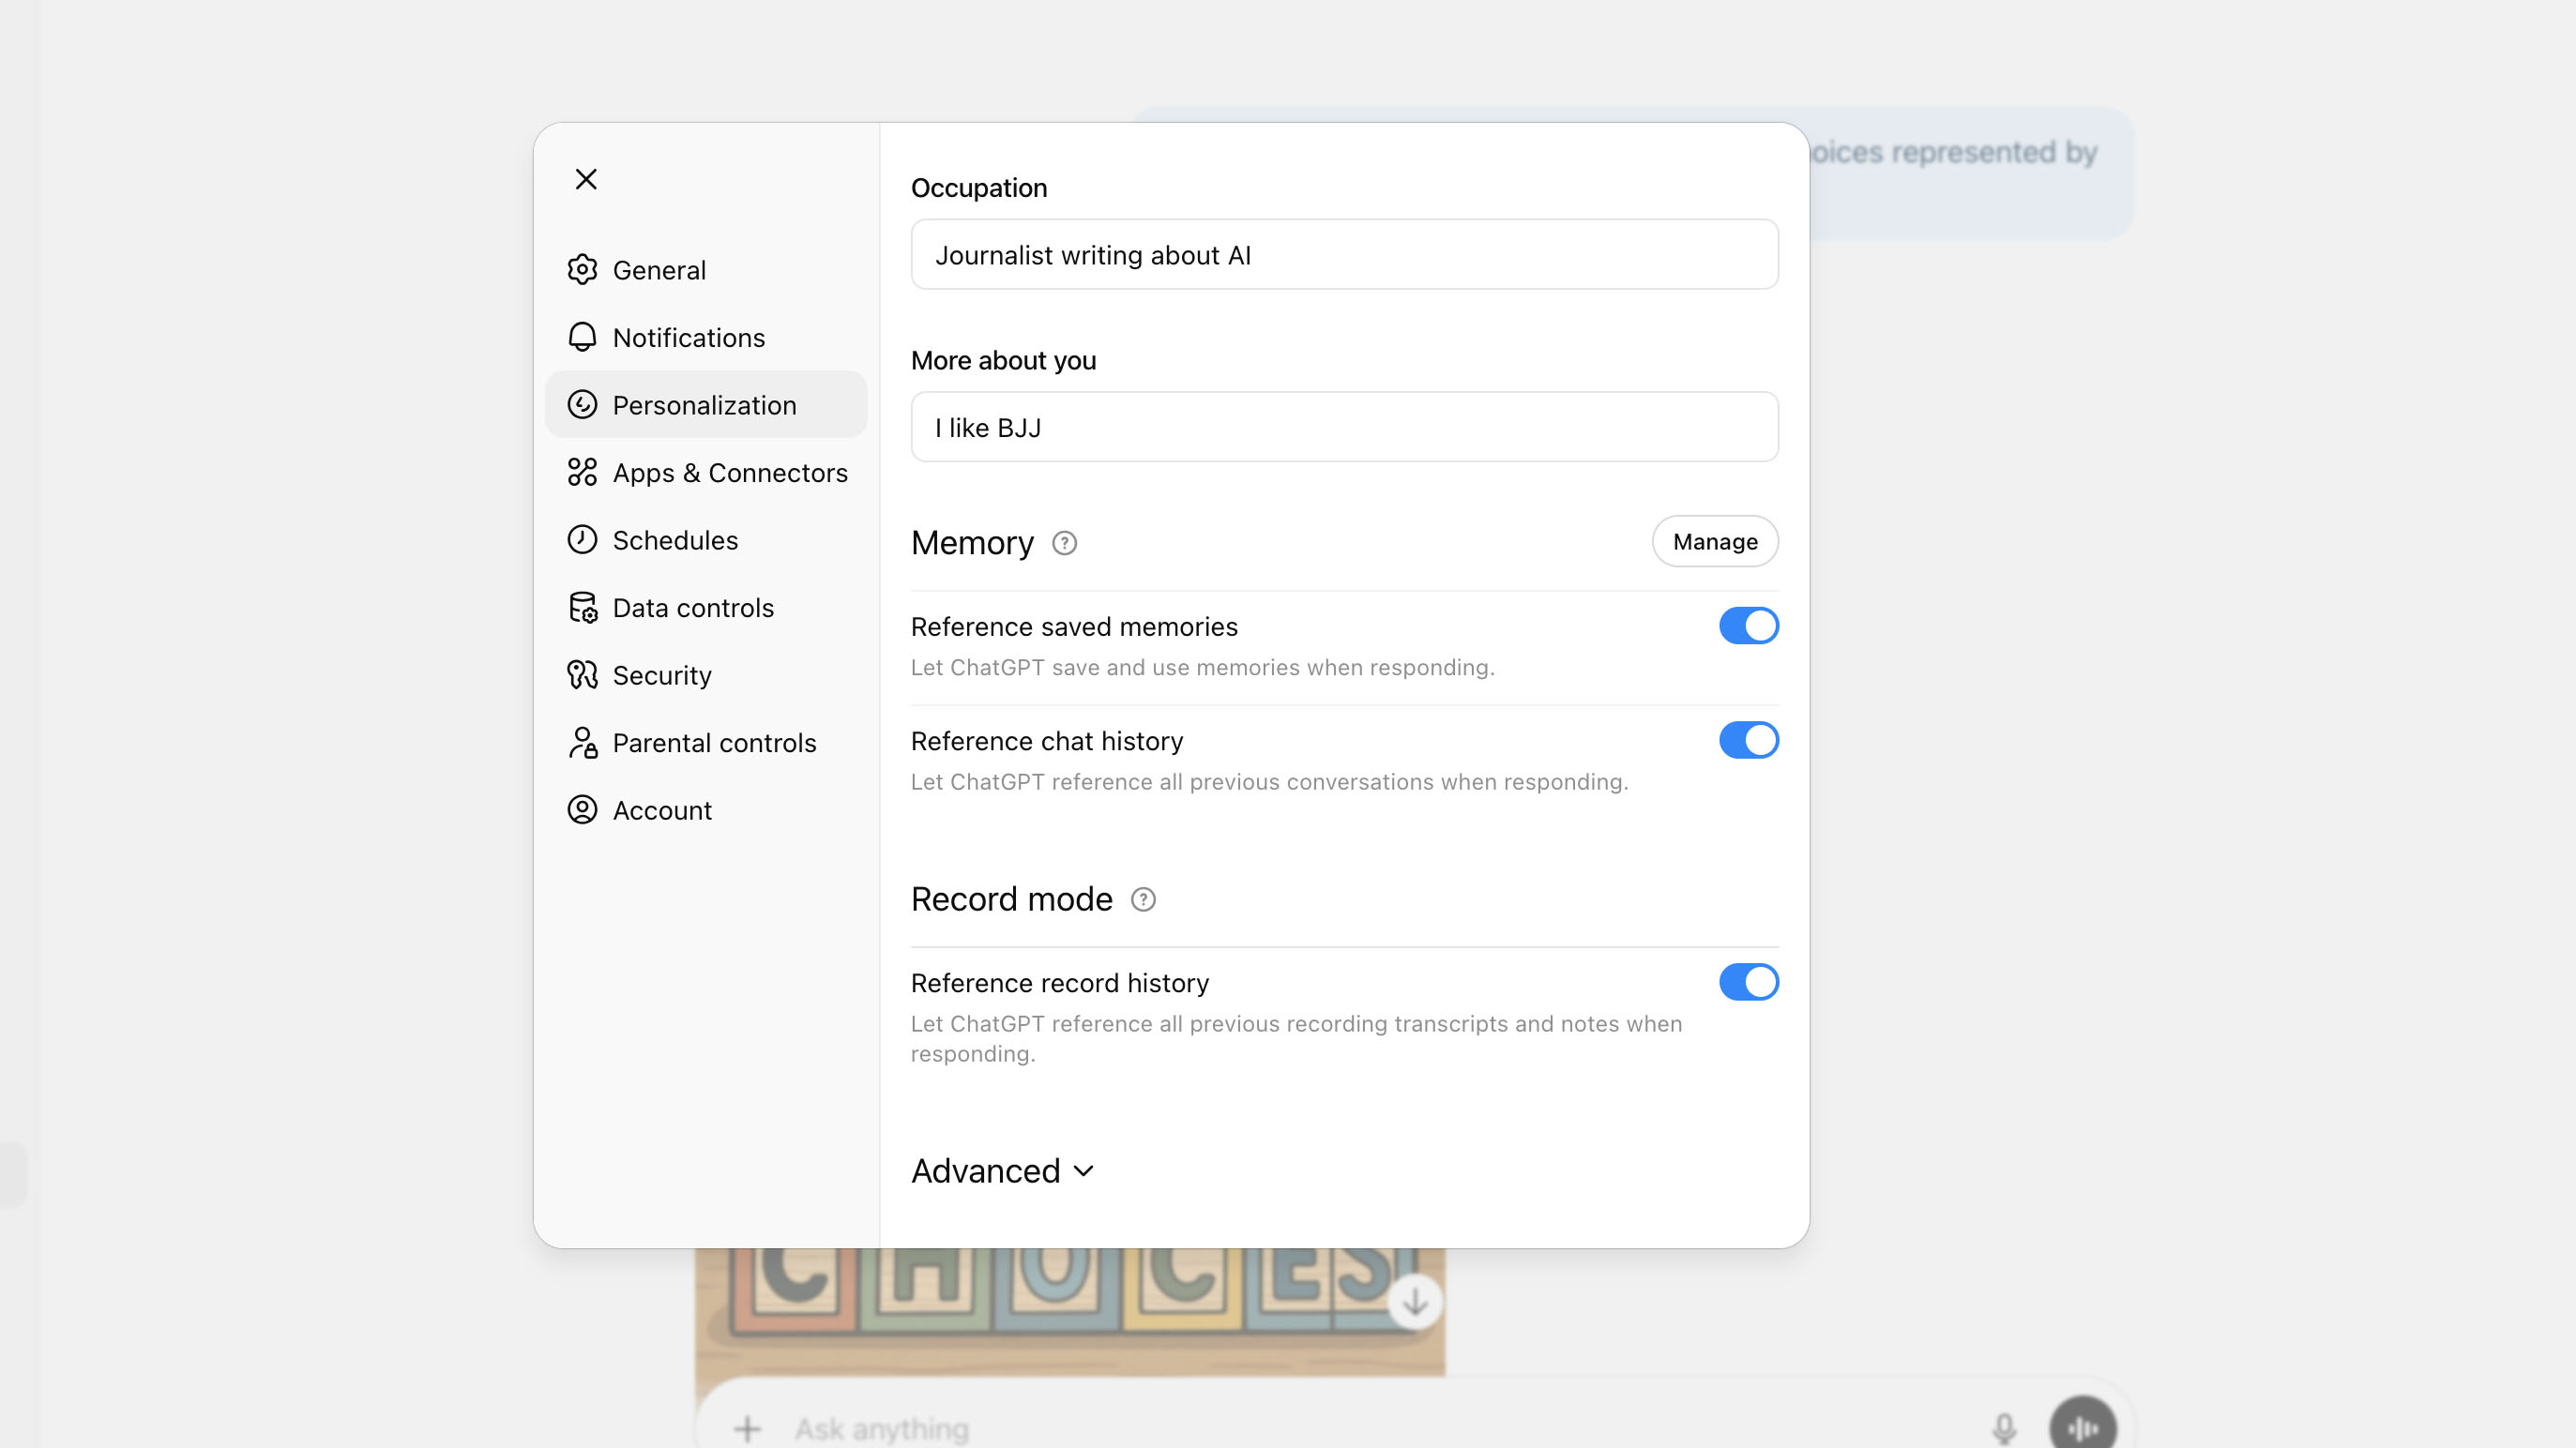Toggle Reference record history off
The width and height of the screenshot is (2576, 1448).
(x=1748, y=982)
